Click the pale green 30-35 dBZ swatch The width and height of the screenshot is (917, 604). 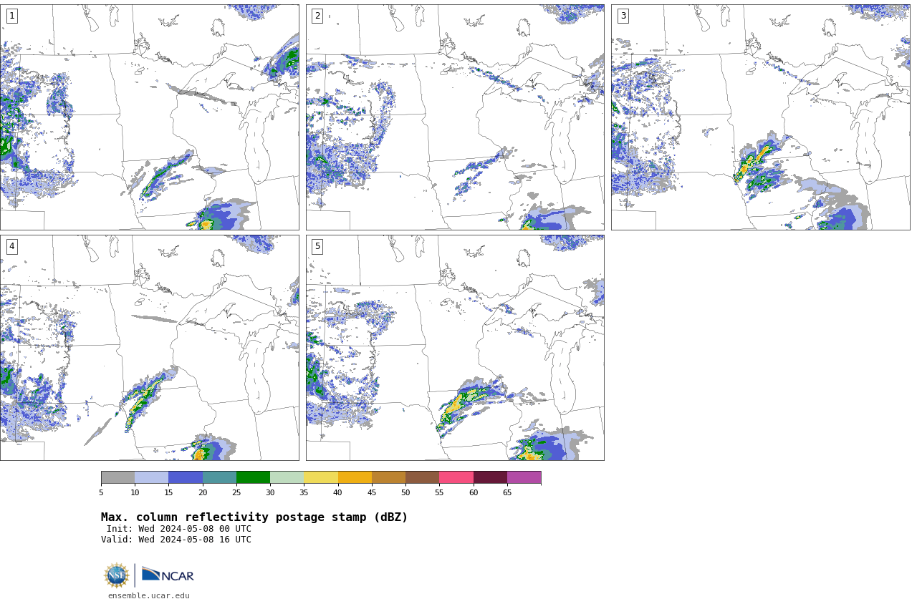pyautogui.click(x=287, y=477)
